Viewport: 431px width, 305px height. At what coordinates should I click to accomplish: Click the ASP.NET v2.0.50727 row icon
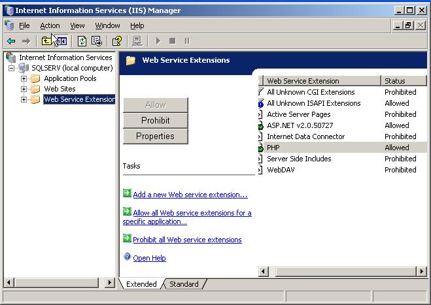tap(260, 126)
